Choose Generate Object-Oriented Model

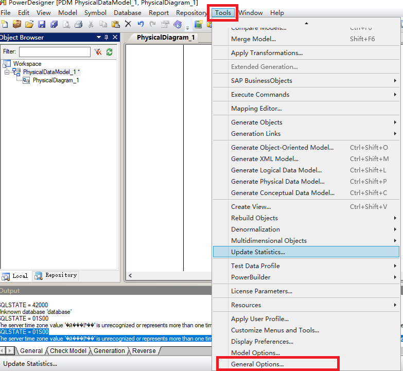(306, 148)
